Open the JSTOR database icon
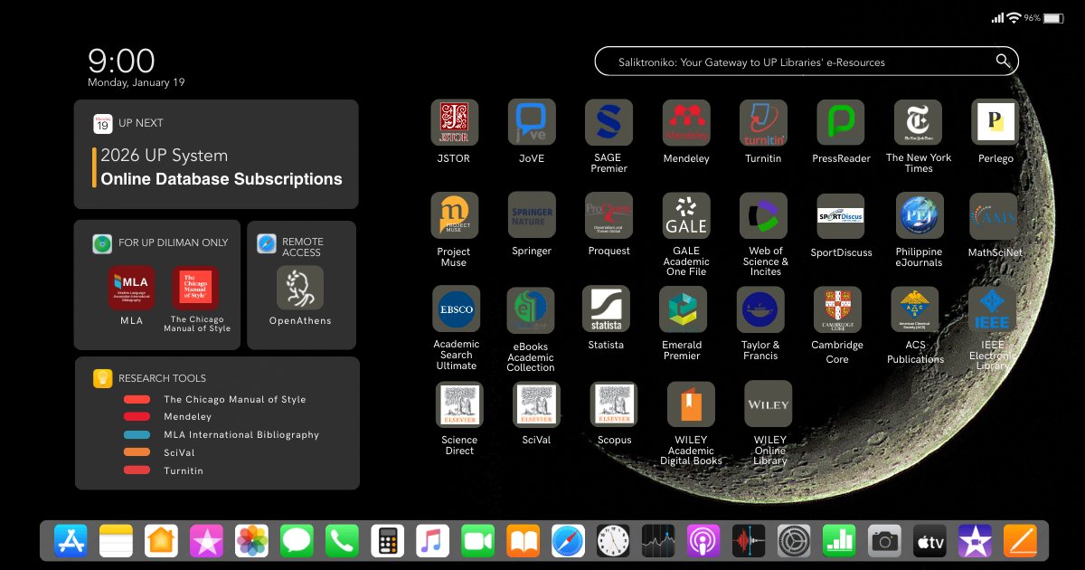1085x570 pixels. [454, 122]
